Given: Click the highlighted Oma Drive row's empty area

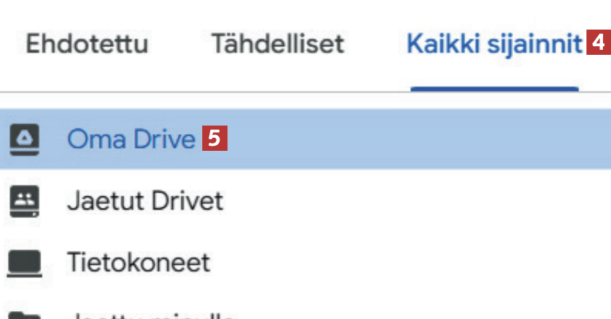Looking at the screenshot, I should click(x=419, y=139).
